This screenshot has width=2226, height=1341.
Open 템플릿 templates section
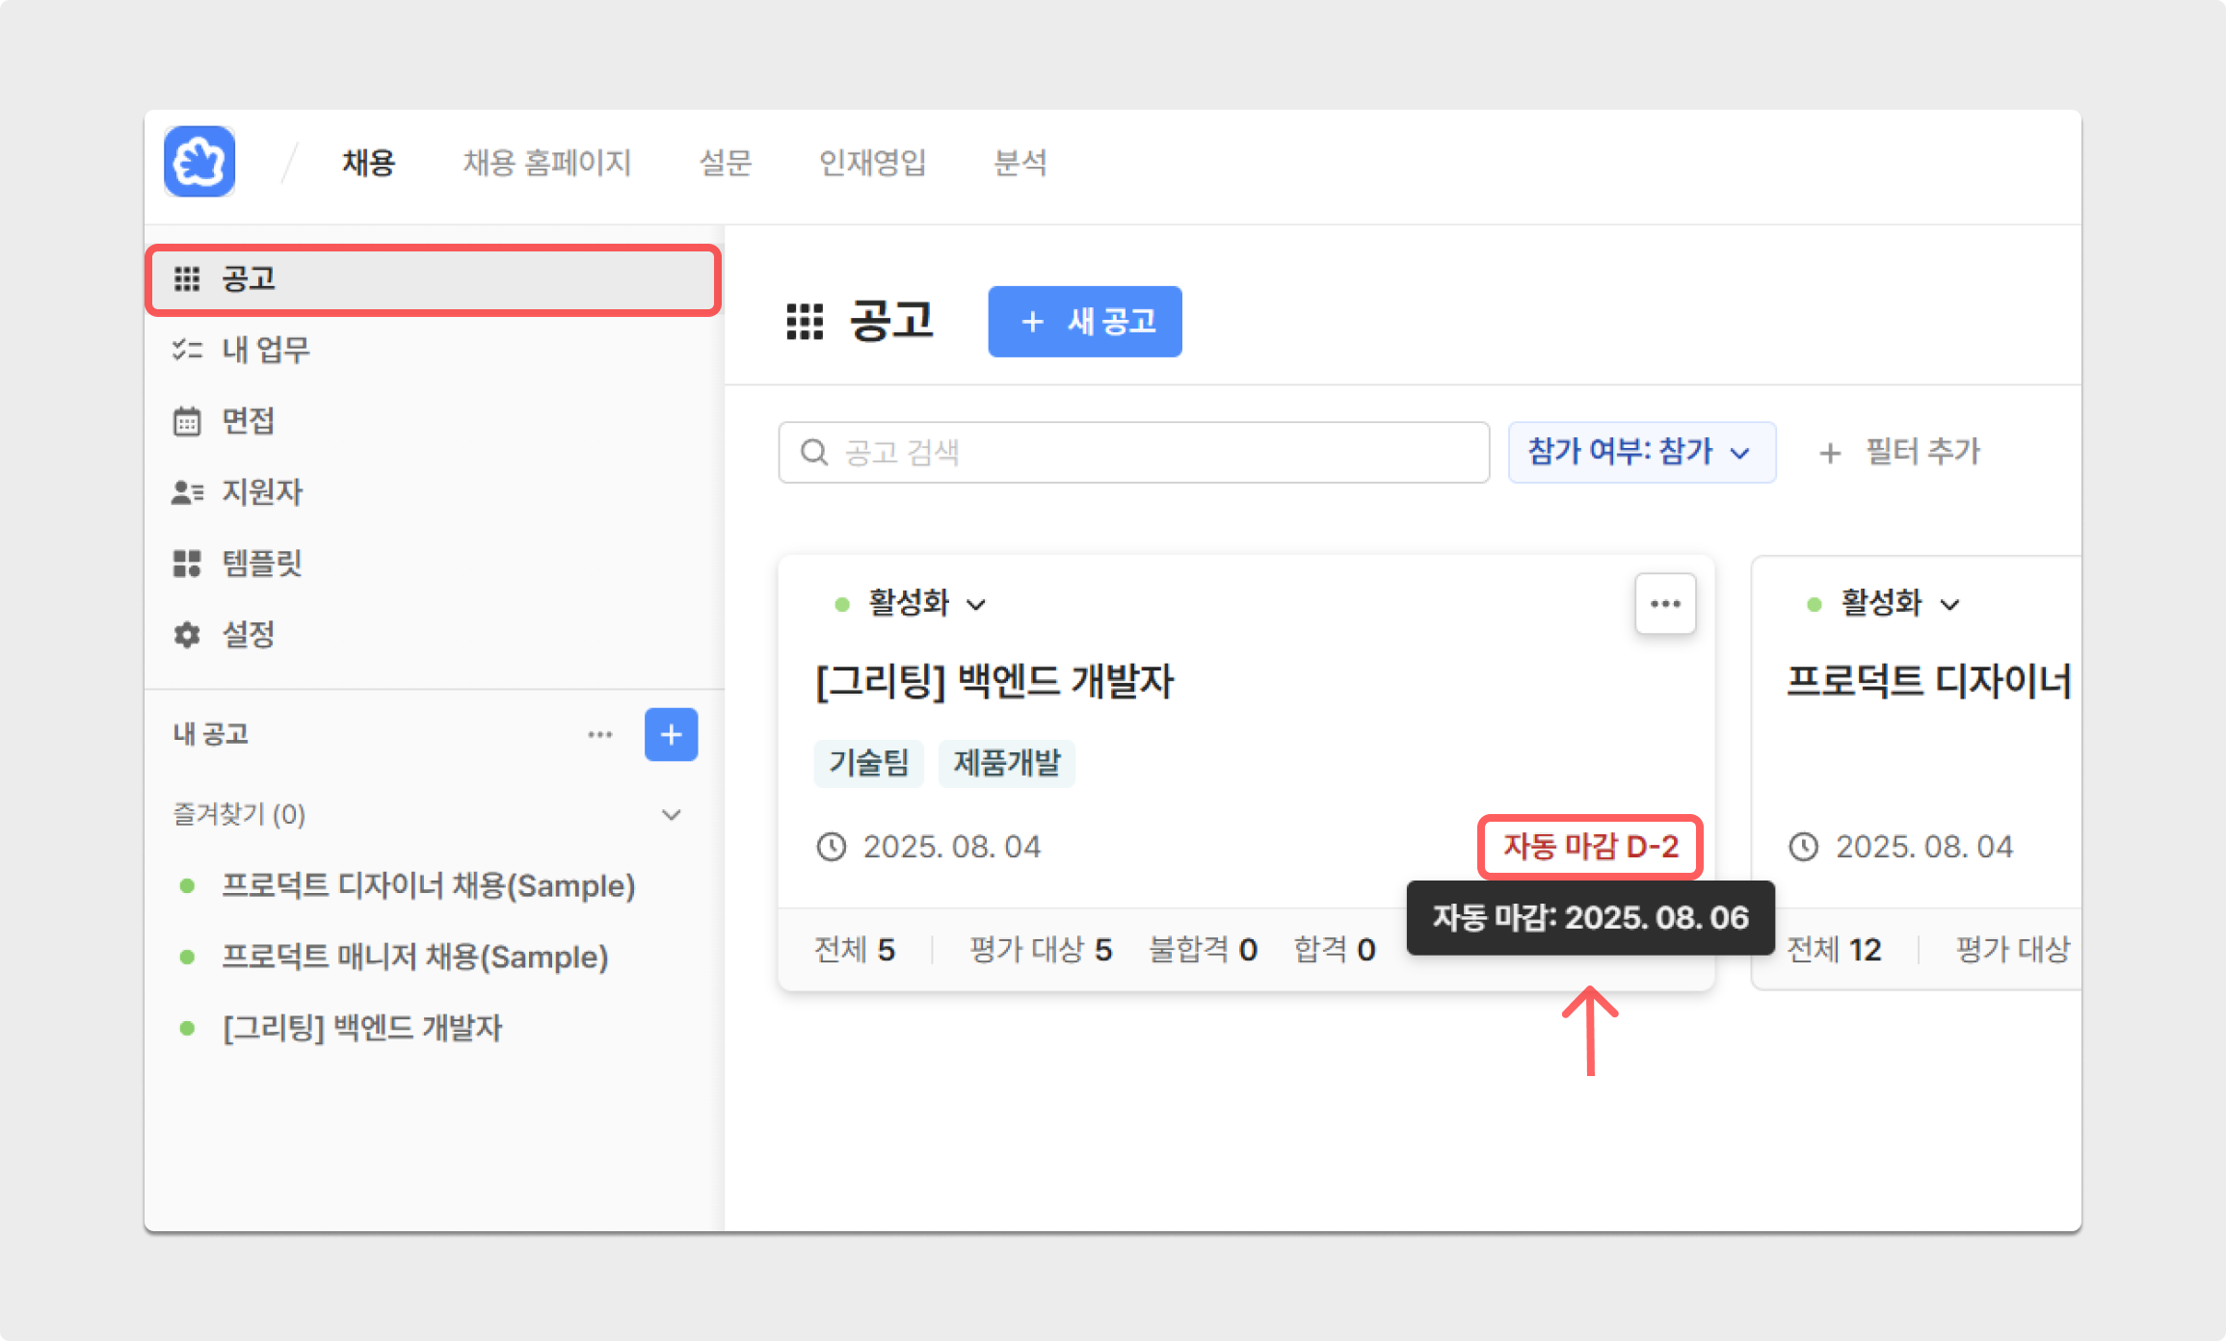260,563
